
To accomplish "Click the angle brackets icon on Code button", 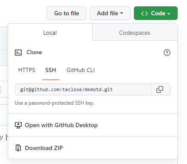I will 144,14.
